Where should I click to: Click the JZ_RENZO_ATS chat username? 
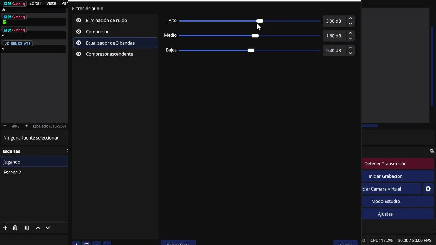coord(18,44)
